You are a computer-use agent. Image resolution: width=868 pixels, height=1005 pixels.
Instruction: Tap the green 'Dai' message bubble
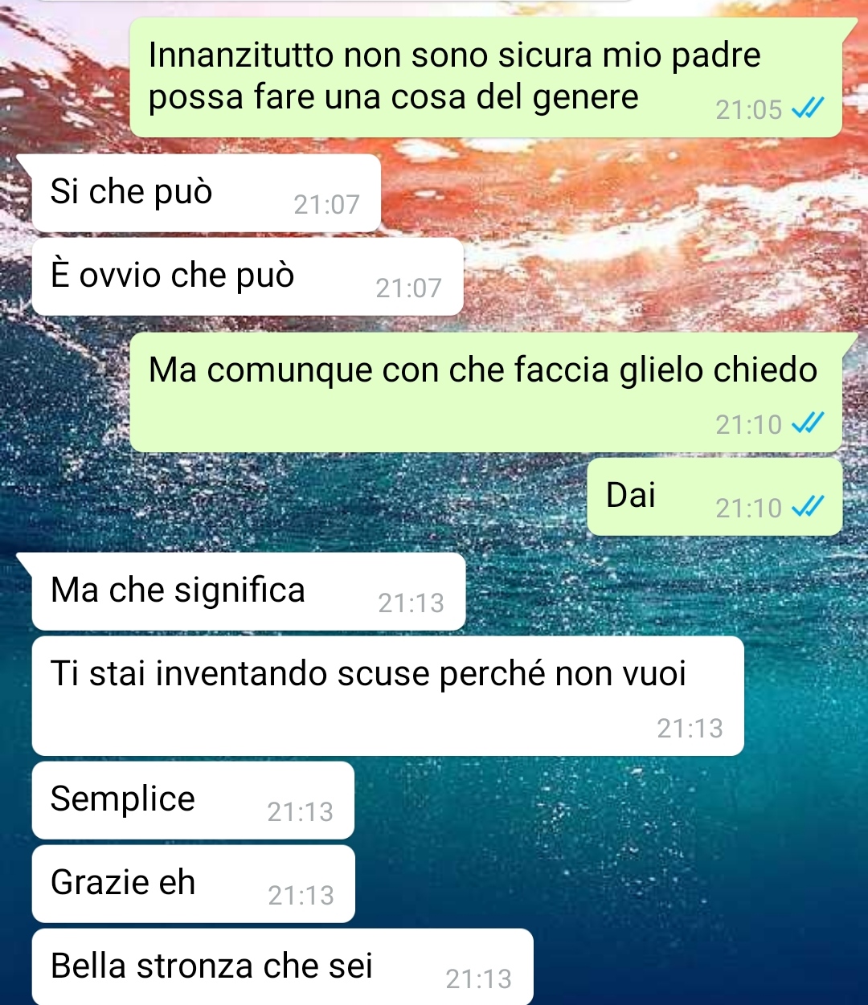pyautogui.click(x=714, y=496)
